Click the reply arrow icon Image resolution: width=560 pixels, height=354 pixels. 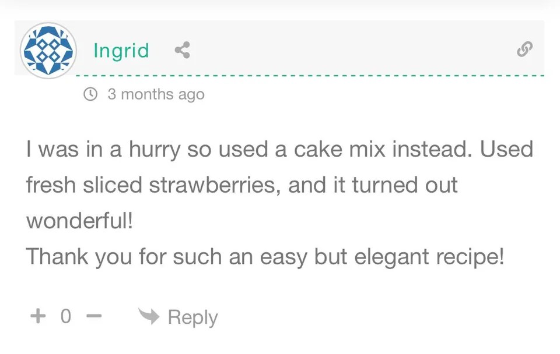coord(148,316)
